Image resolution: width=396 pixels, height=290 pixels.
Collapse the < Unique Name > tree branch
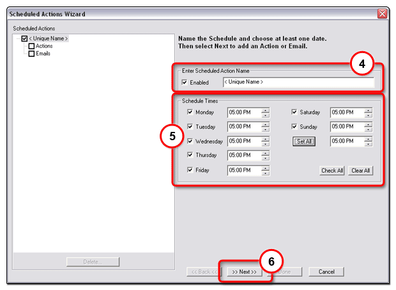17,39
